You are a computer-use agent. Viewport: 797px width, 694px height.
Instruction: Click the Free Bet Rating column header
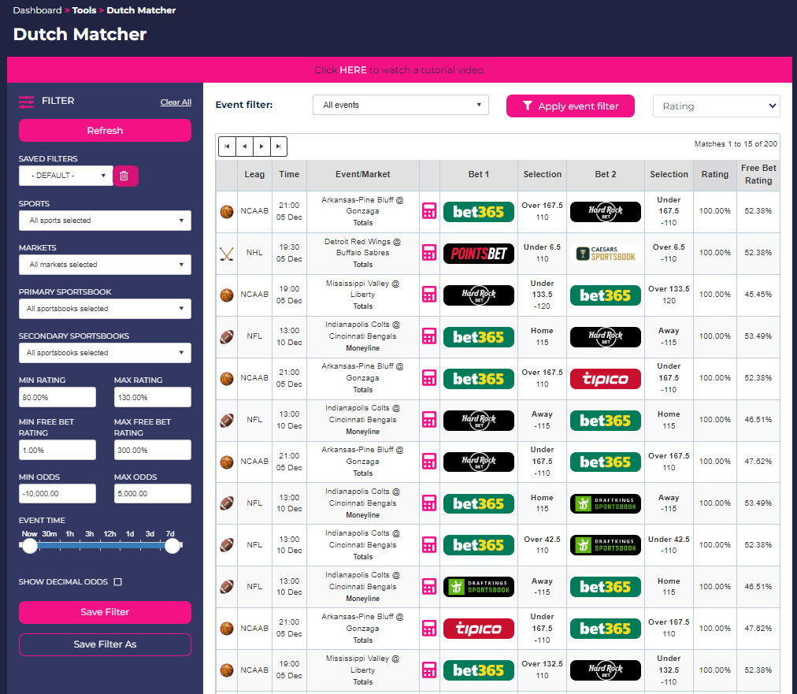click(x=758, y=174)
